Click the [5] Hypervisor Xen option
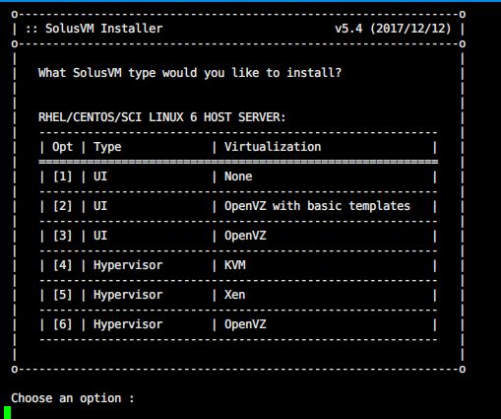 tap(238, 295)
